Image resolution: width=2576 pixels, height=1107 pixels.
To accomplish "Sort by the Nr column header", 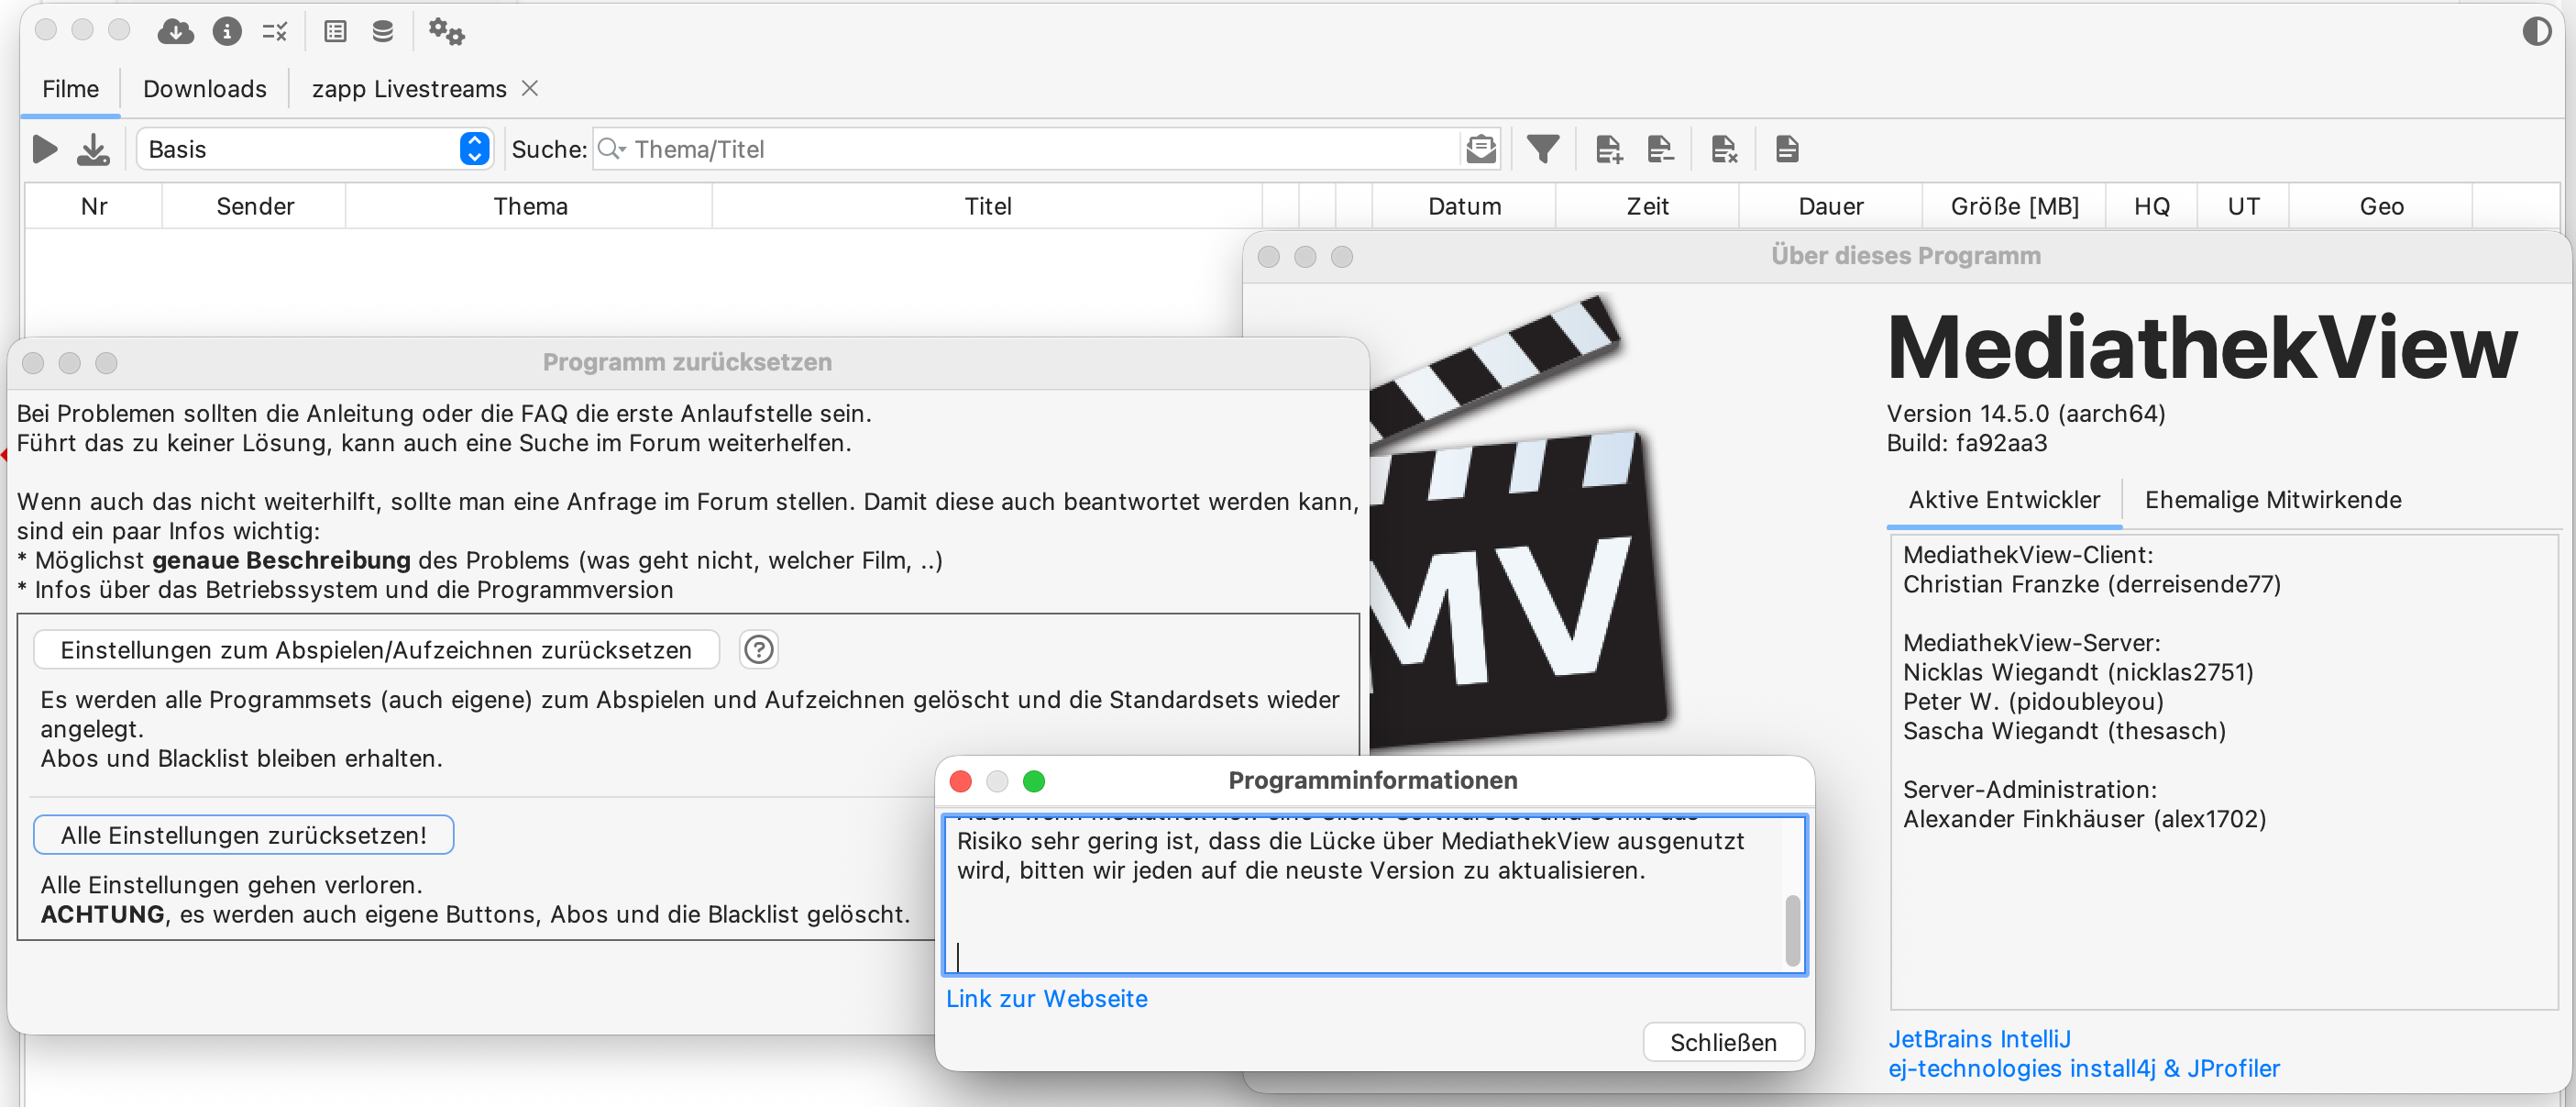I will tap(94, 206).
